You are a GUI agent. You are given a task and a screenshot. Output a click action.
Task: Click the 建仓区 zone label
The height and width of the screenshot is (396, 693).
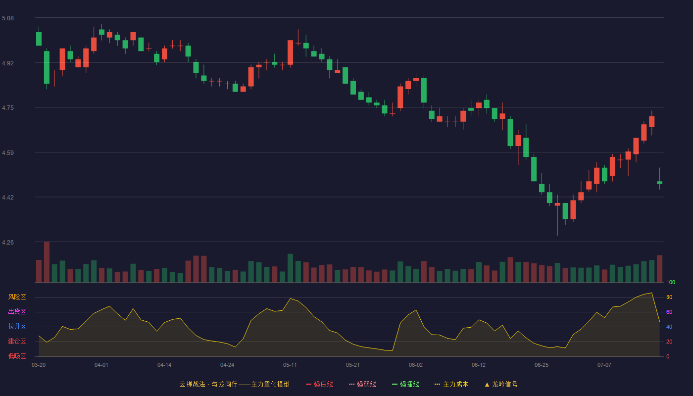coord(17,342)
